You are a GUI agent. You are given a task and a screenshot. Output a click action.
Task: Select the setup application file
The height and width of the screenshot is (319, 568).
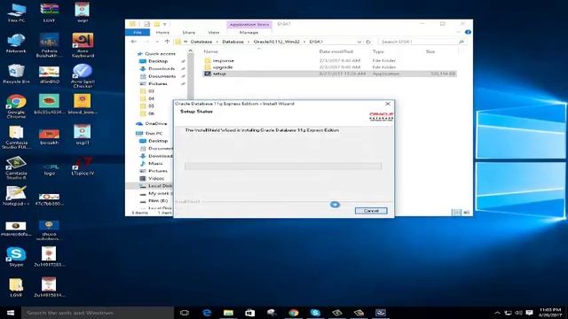(219, 74)
